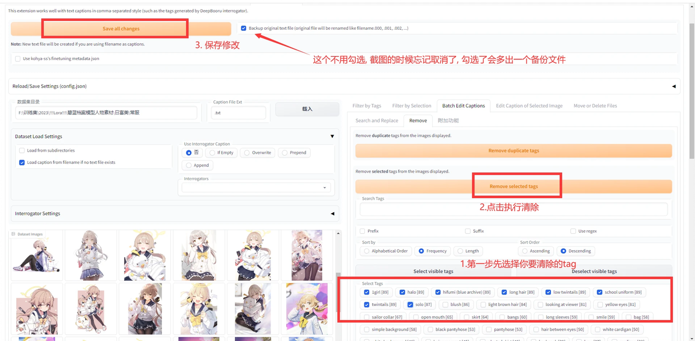Switch to Search and Replace subtab
The width and height of the screenshot is (695, 341).
click(x=376, y=121)
